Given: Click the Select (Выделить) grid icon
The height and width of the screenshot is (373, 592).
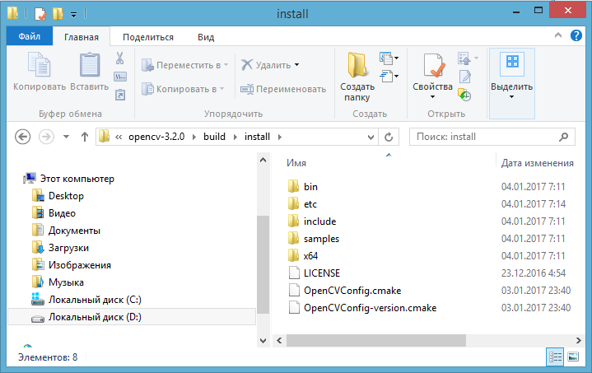Looking at the screenshot, I should pos(512,63).
